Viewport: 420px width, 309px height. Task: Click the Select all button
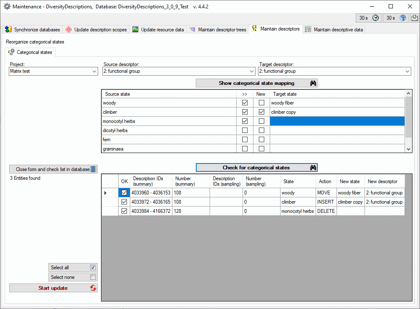(73, 268)
